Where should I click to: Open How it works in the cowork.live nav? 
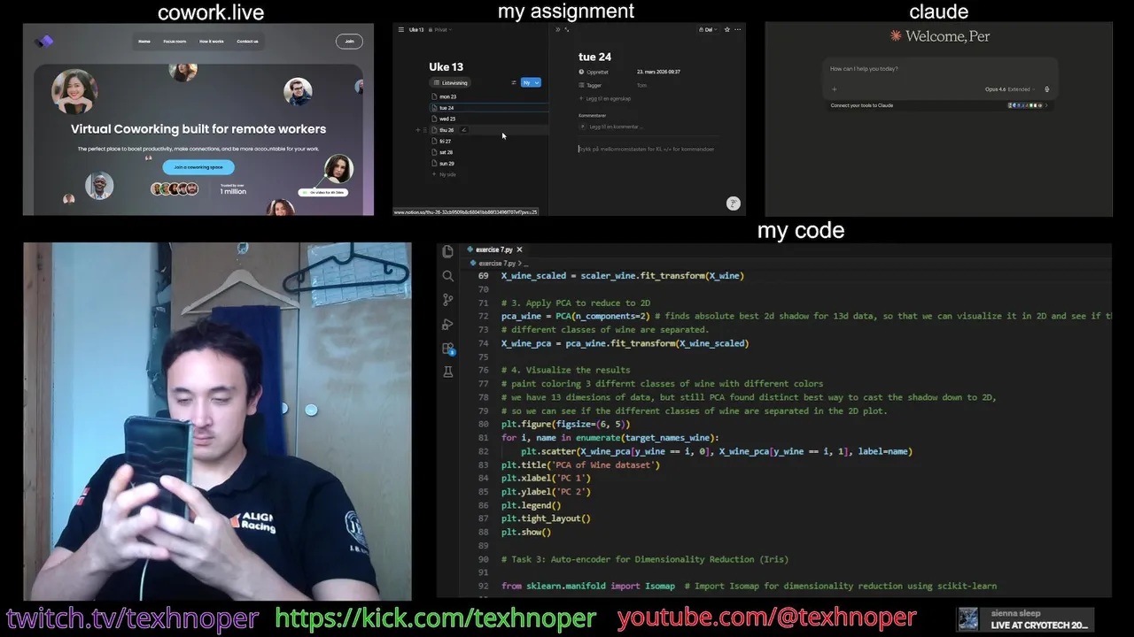(211, 41)
